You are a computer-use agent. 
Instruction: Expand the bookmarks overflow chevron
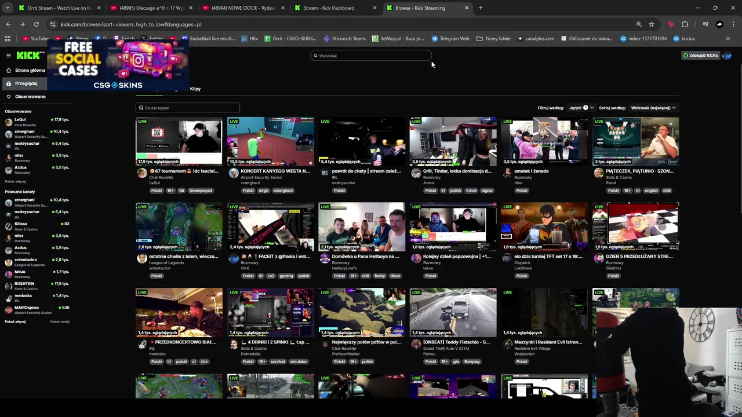(x=728, y=39)
